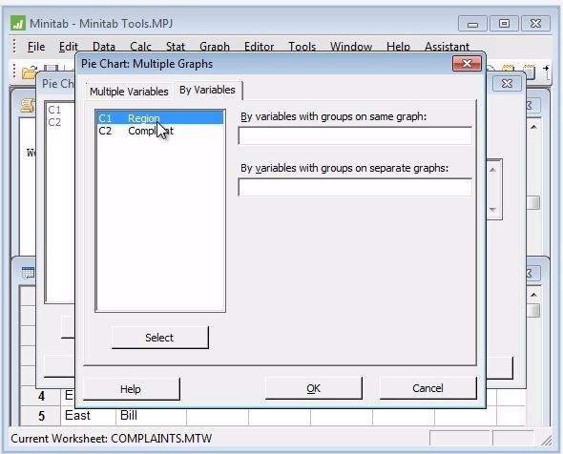Click down arrow in background Pie Chart list
Viewport: 563px width, 454px height.
click(x=492, y=209)
